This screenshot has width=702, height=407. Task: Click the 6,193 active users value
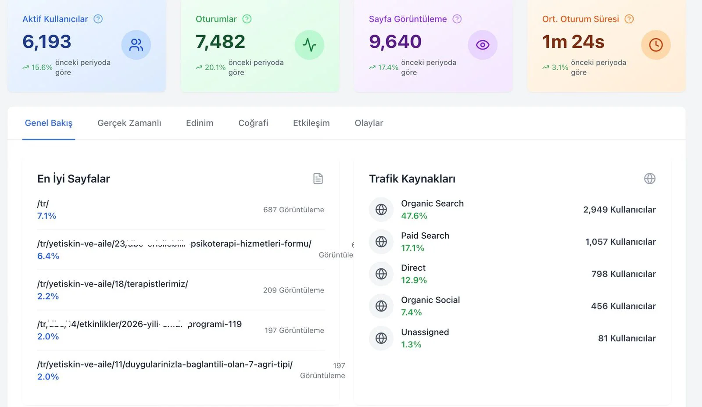47,42
